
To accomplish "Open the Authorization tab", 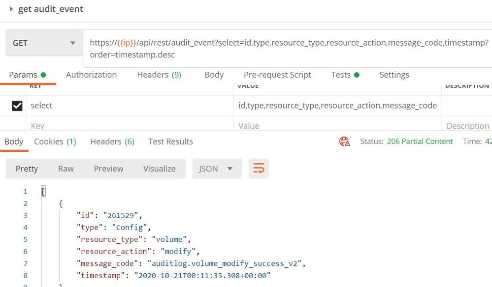I will [x=91, y=75].
